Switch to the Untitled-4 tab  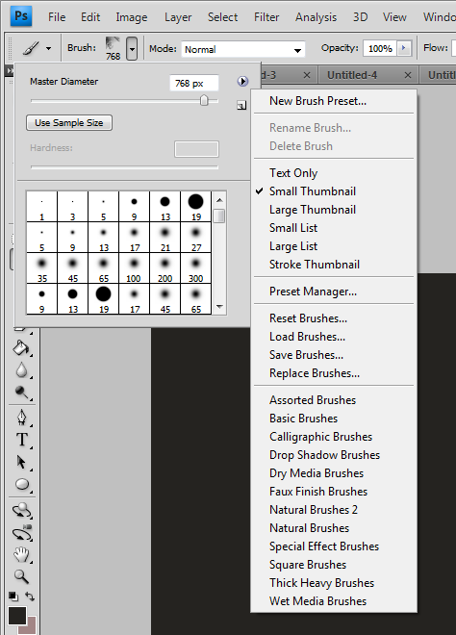point(352,75)
